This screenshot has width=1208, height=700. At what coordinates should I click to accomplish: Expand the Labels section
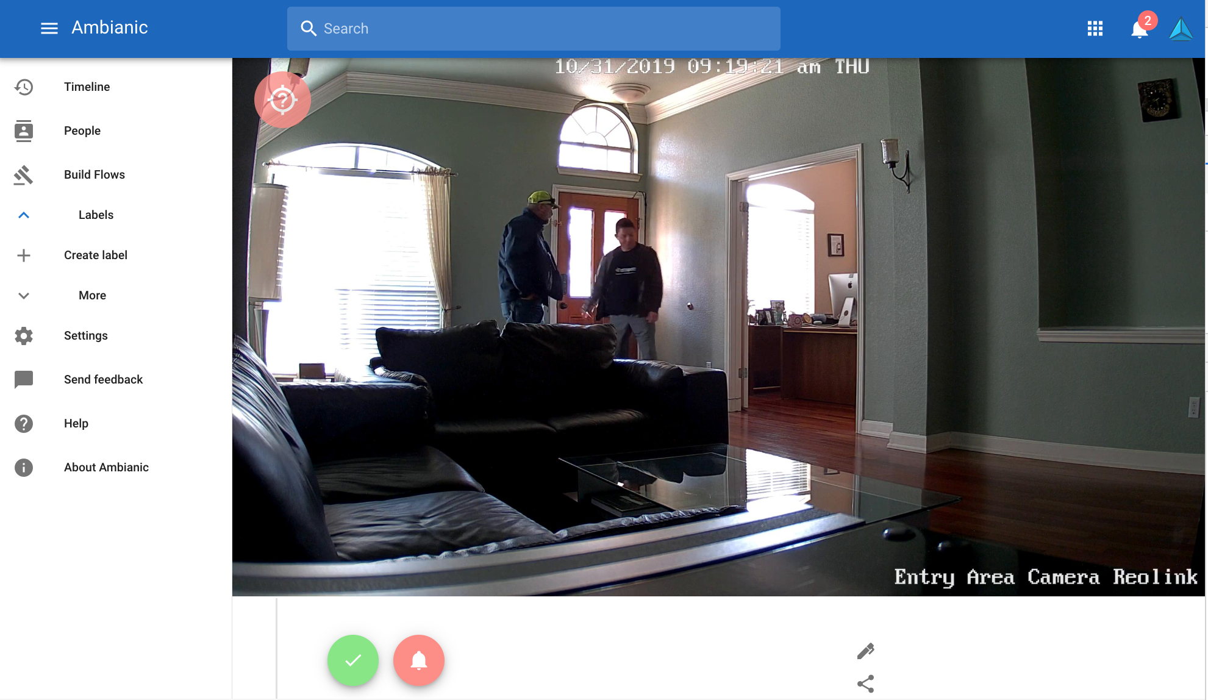pyautogui.click(x=23, y=215)
